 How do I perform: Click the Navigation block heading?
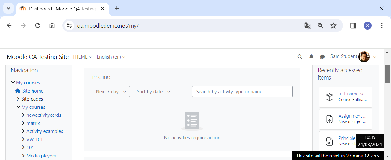pyautogui.click(x=24, y=70)
